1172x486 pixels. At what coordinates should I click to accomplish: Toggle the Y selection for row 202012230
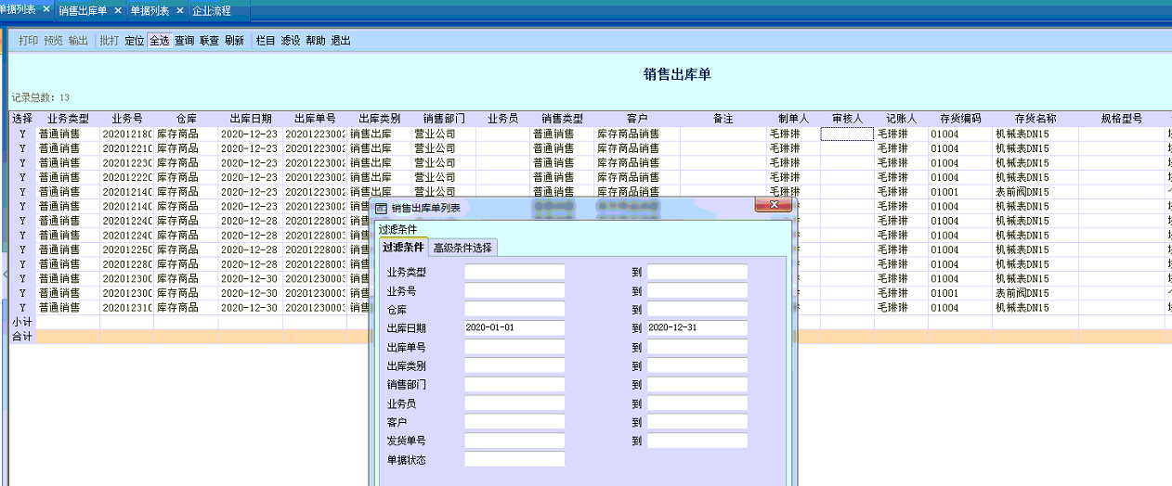coord(22,163)
